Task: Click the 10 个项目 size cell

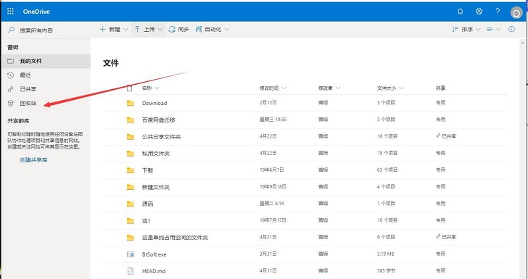Action: coord(387,220)
